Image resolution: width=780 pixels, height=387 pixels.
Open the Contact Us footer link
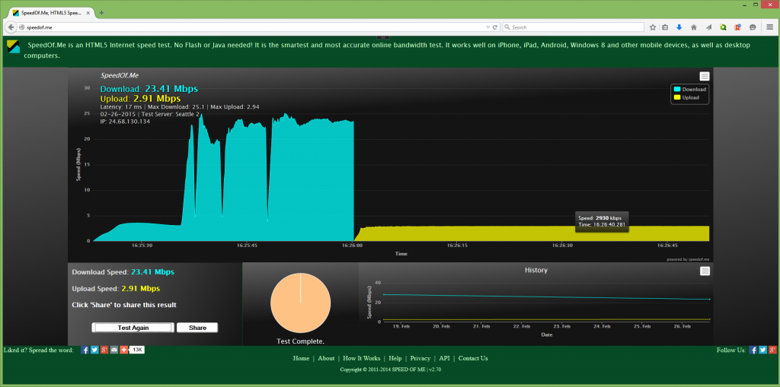click(473, 358)
